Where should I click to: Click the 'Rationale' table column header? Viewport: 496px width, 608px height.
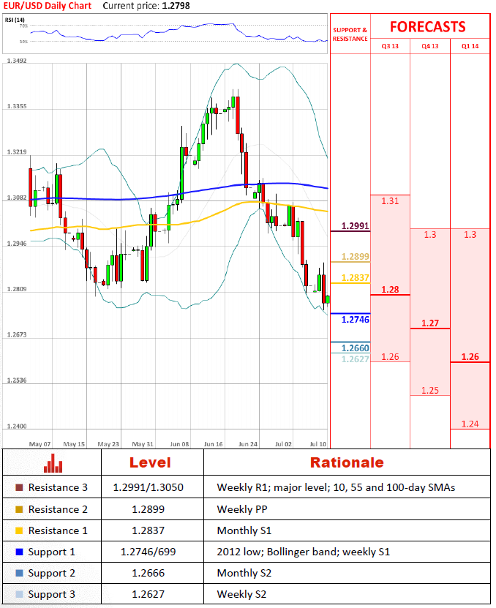click(x=347, y=462)
